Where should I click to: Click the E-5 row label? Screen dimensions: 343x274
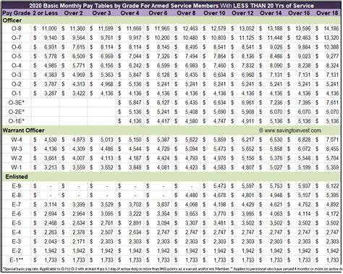pyautogui.click(x=17, y=223)
